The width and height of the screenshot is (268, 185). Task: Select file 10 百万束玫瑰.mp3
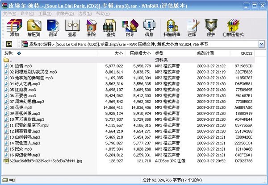[x=27, y=119]
